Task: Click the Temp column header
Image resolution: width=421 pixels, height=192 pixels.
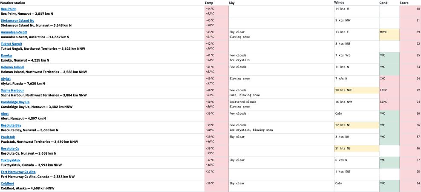Action: click(x=209, y=3)
